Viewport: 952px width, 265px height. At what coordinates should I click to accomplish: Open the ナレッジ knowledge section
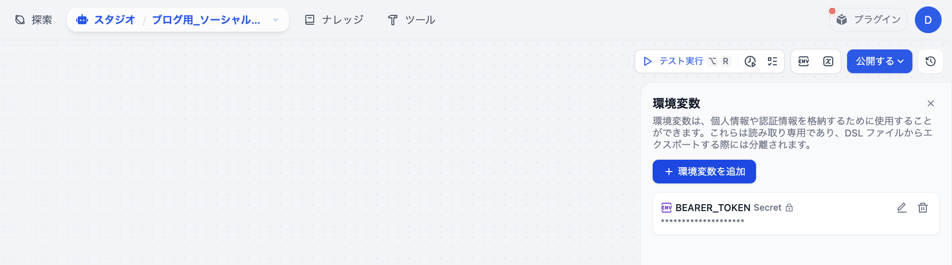point(334,20)
